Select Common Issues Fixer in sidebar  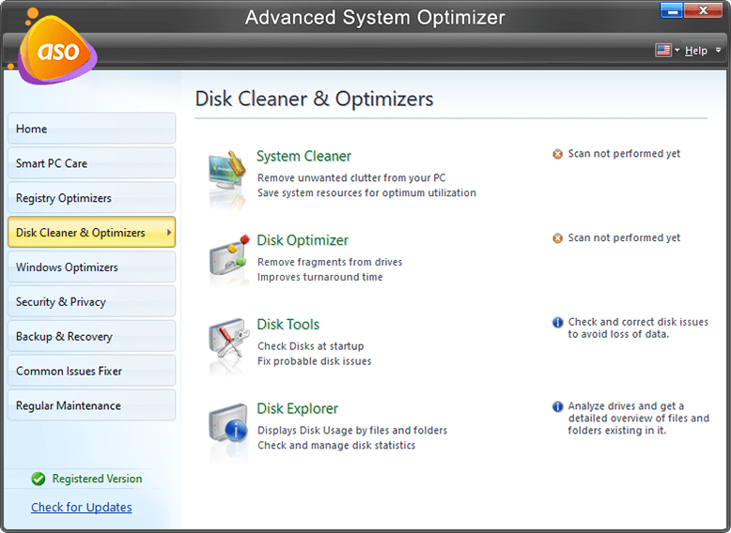click(x=91, y=371)
